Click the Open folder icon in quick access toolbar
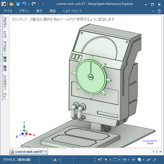164x164 pixels. [12, 4]
